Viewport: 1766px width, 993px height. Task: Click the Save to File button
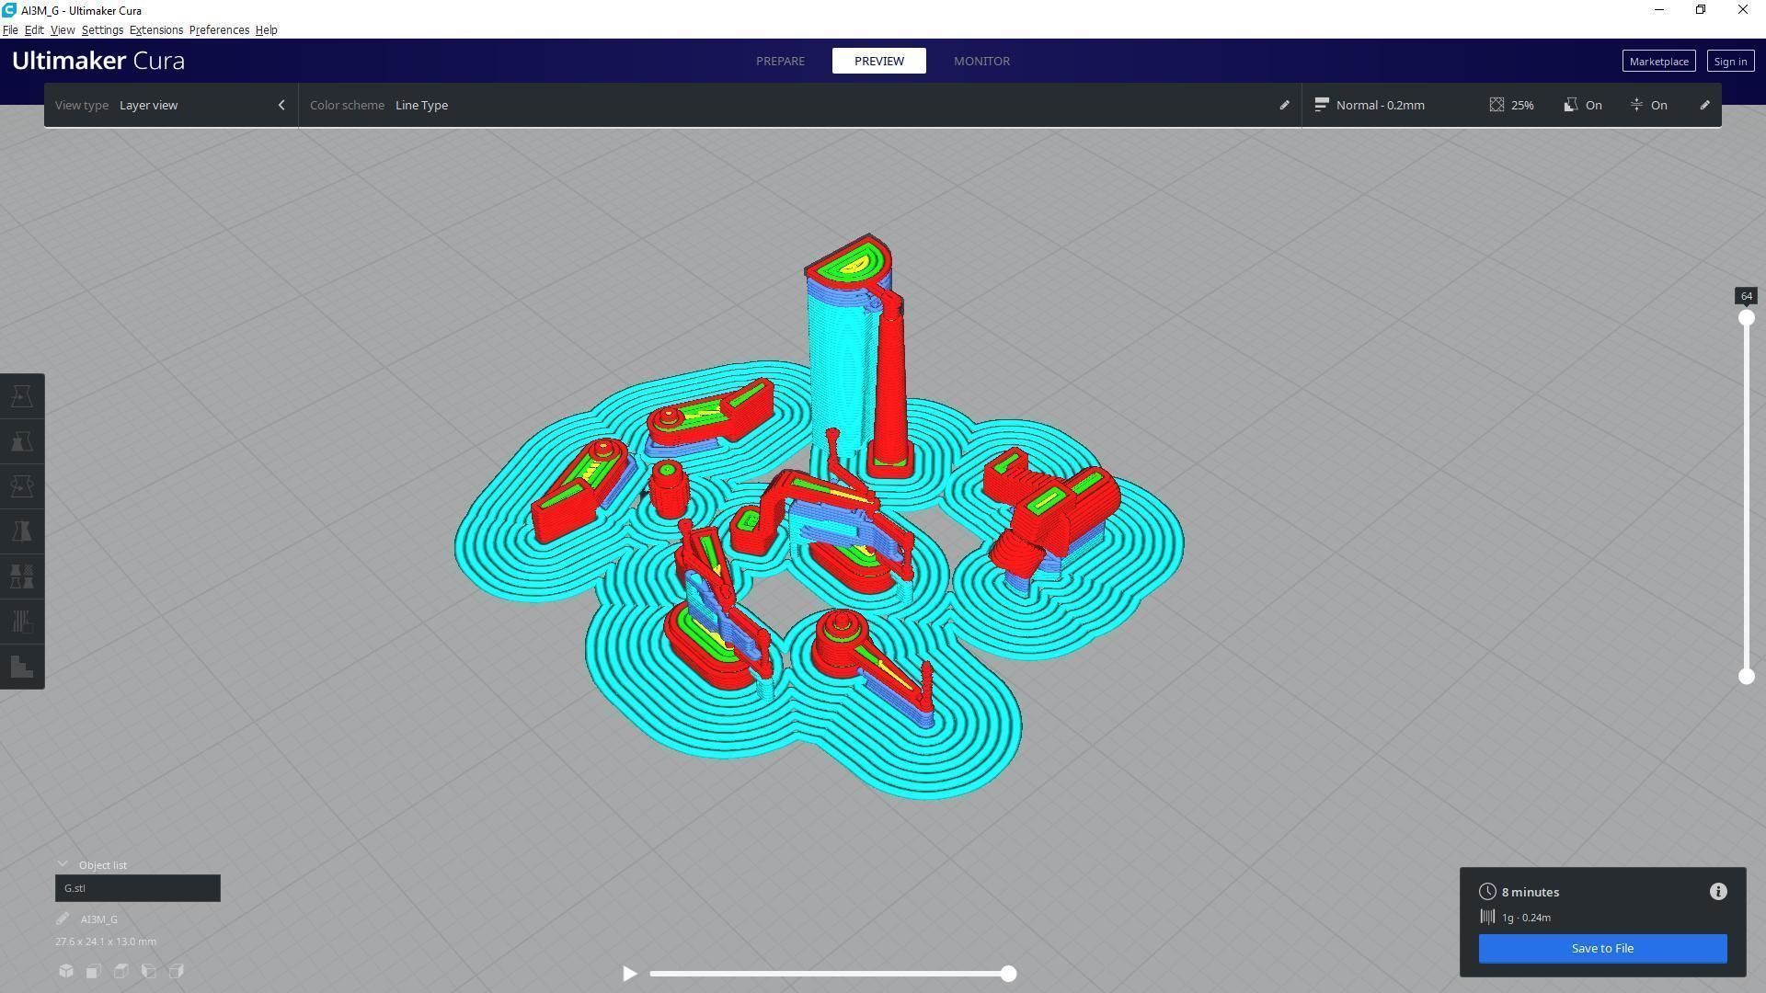(x=1601, y=948)
